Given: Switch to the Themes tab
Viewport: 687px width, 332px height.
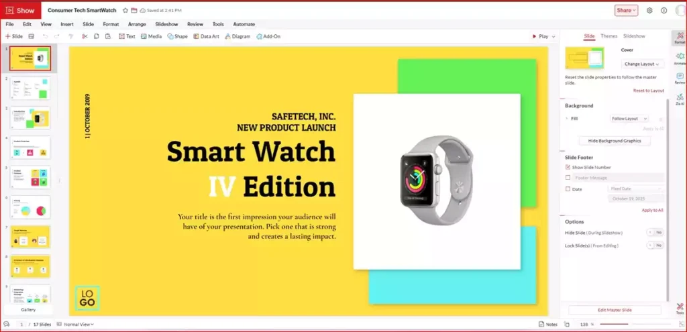Looking at the screenshot, I should 609,36.
